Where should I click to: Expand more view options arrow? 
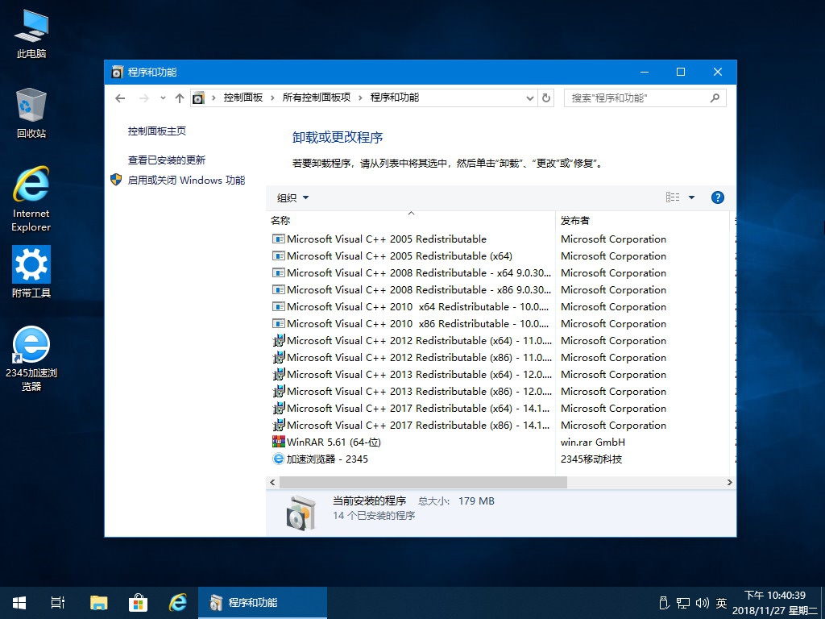691,197
